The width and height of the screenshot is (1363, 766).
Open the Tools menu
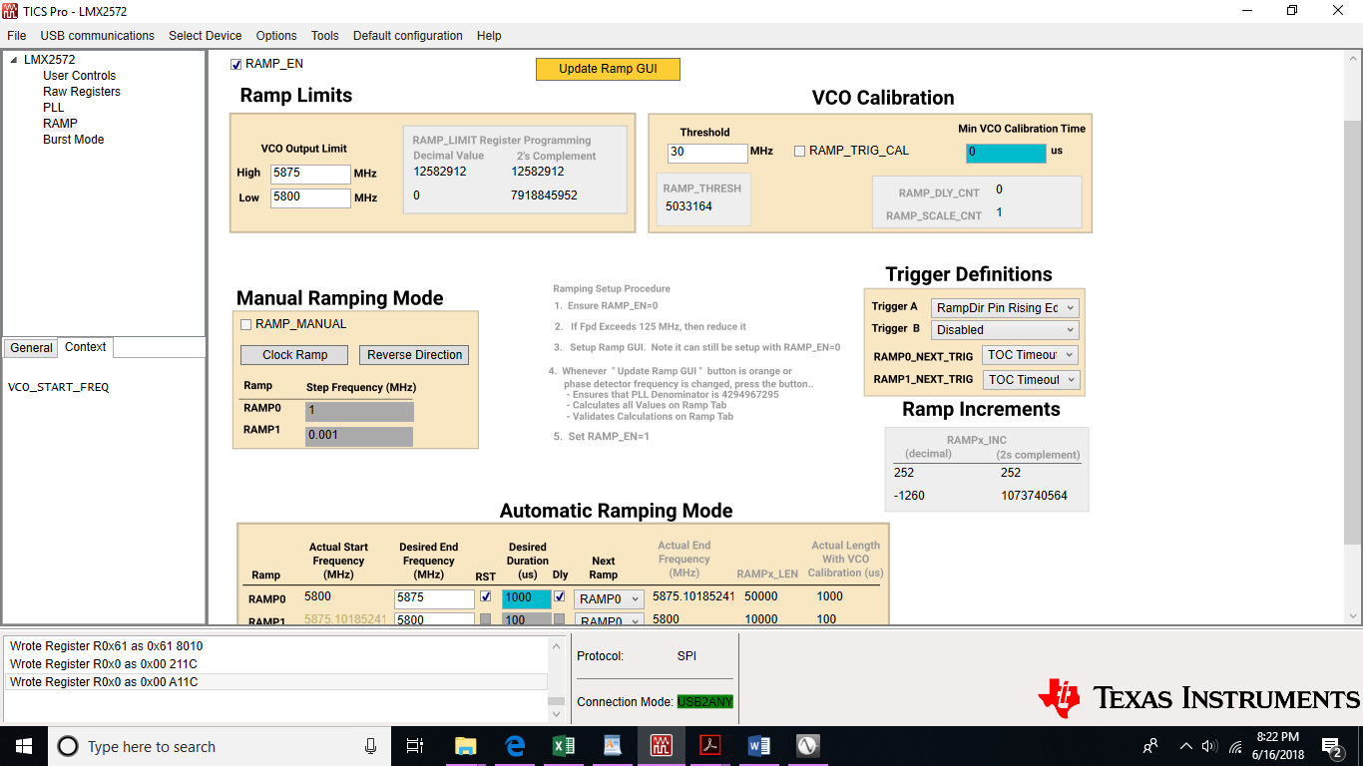325,36
